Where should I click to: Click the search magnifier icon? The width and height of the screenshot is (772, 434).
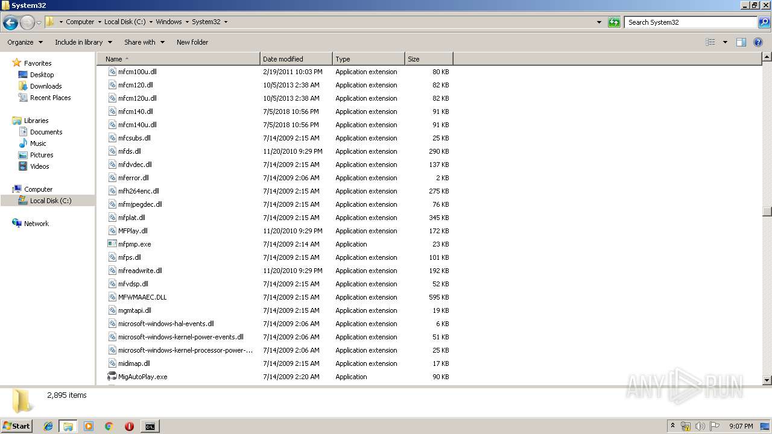coord(764,22)
